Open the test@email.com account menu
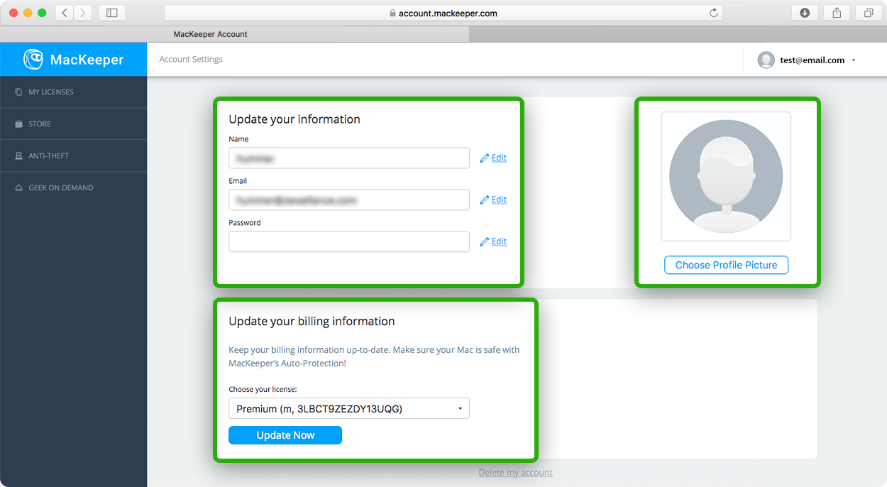887x487 pixels. pos(807,60)
